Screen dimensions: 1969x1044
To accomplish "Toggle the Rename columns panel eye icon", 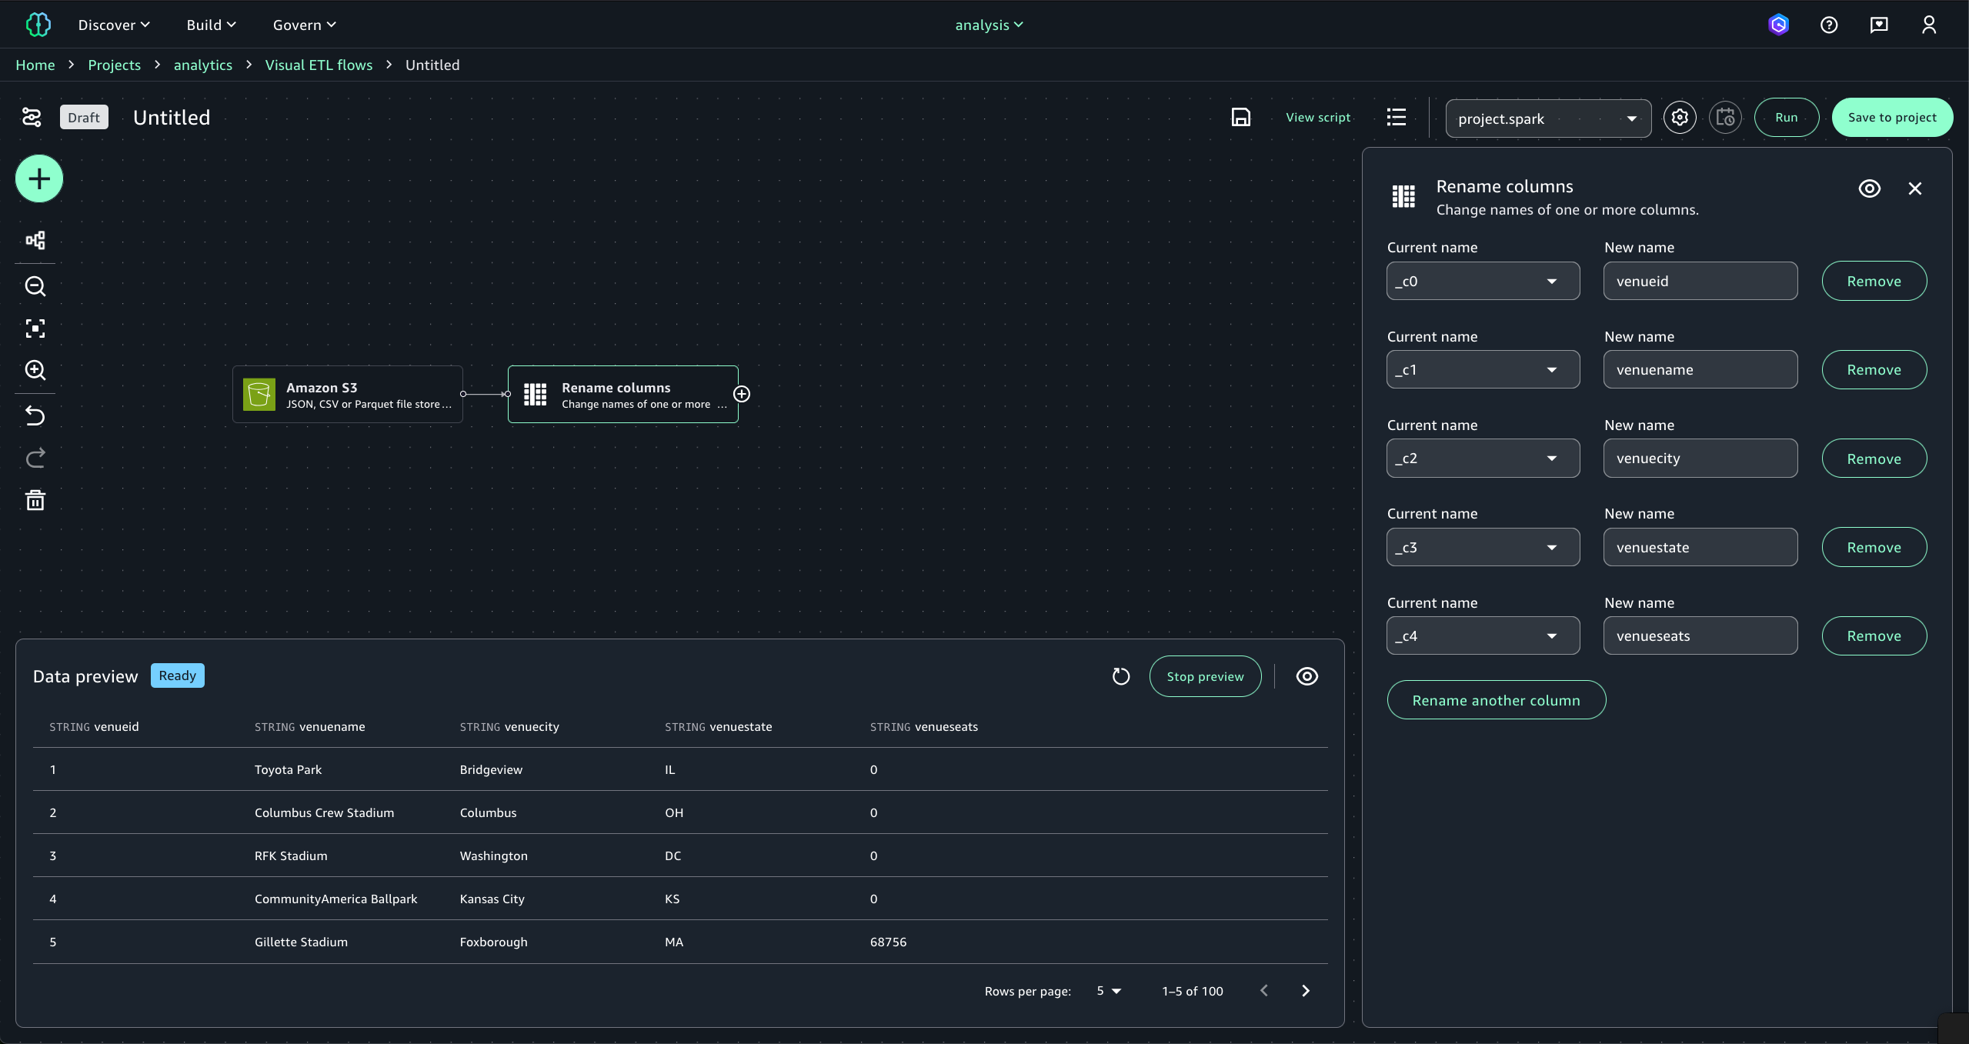I will 1869,188.
